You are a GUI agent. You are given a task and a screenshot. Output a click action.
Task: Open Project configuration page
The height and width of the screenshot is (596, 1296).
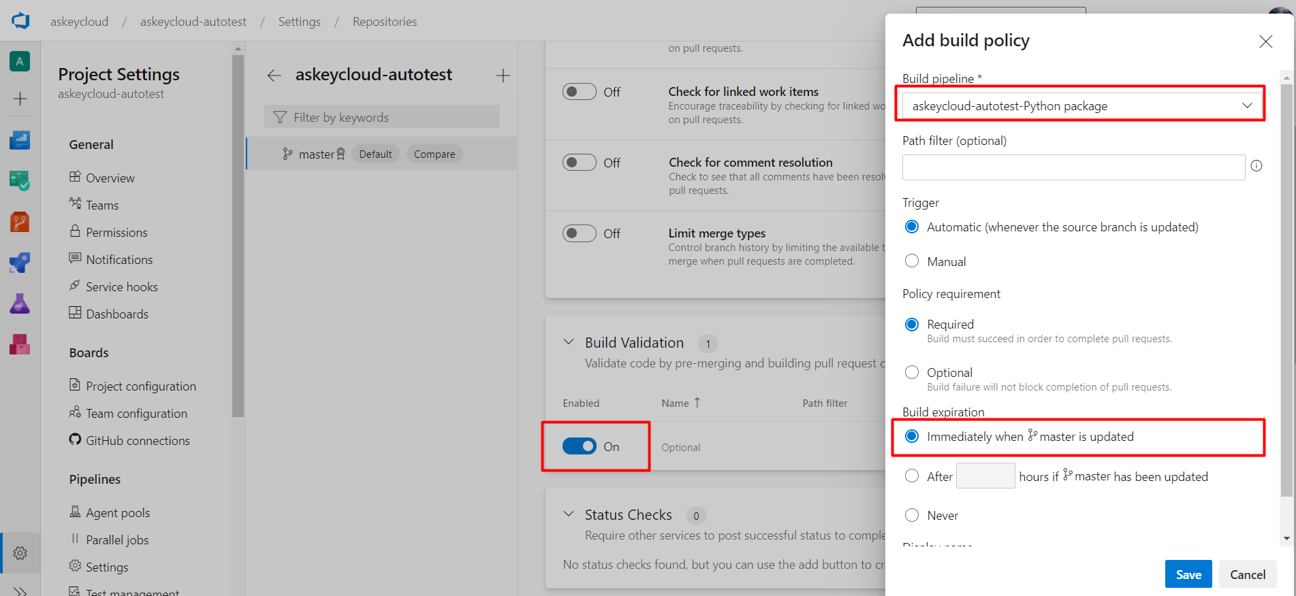(x=141, y=386)
